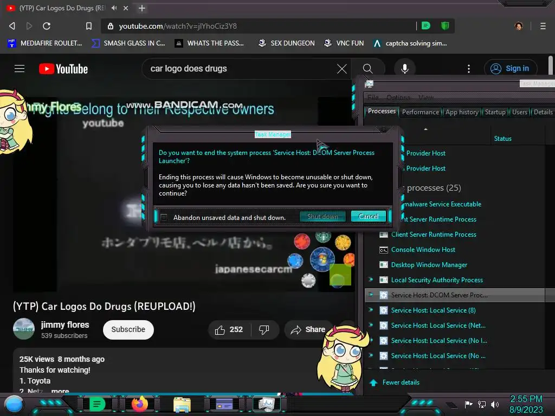Go to YouTube home logo

[x=63, y=69]
